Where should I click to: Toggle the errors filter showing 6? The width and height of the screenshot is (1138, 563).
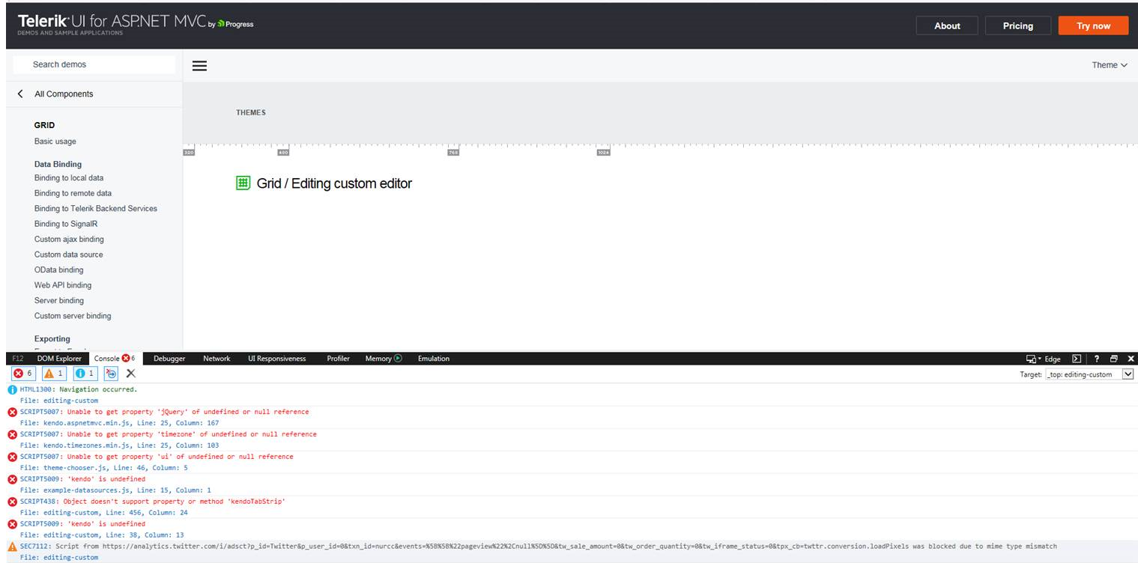pos(23,374)
